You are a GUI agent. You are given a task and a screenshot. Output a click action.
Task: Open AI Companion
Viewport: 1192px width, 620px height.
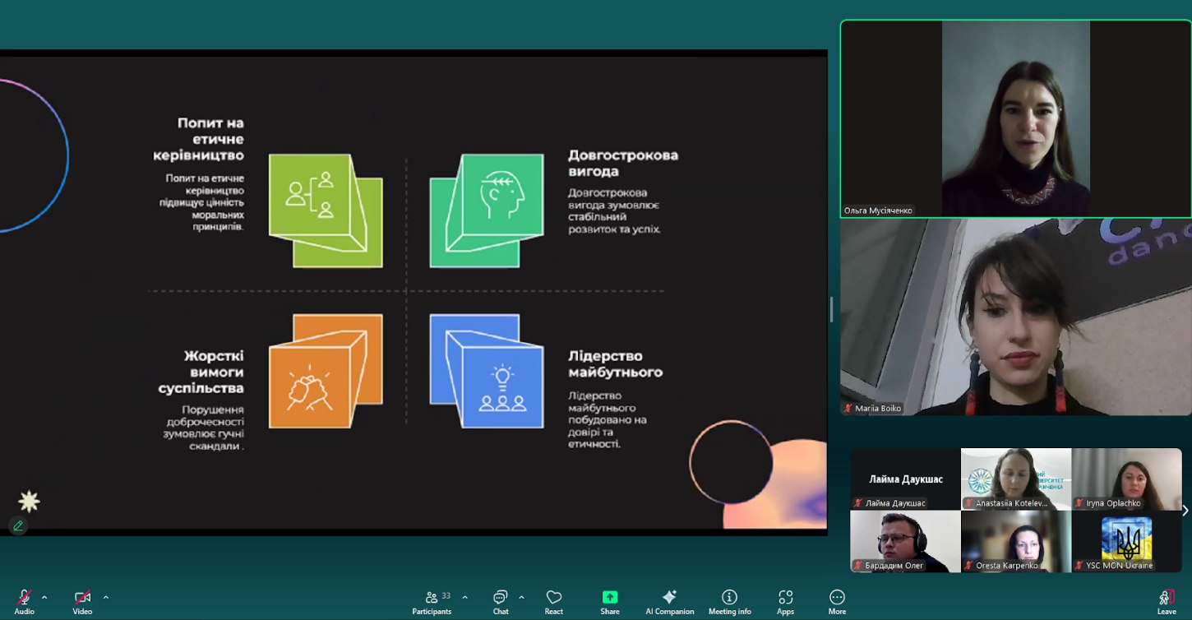coord(669,601)
